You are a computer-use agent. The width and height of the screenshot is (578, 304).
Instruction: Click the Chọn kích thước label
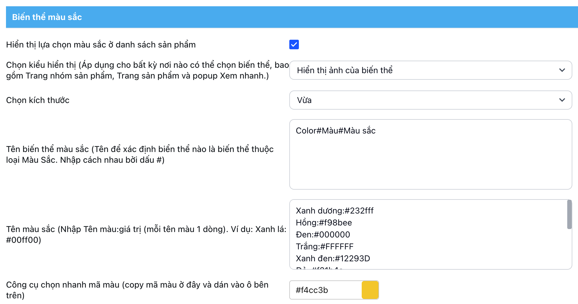(38, 100)
